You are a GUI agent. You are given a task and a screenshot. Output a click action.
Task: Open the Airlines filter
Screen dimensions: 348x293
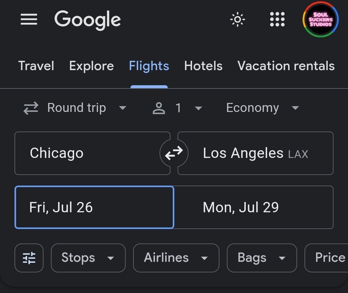tap(176, 258)
